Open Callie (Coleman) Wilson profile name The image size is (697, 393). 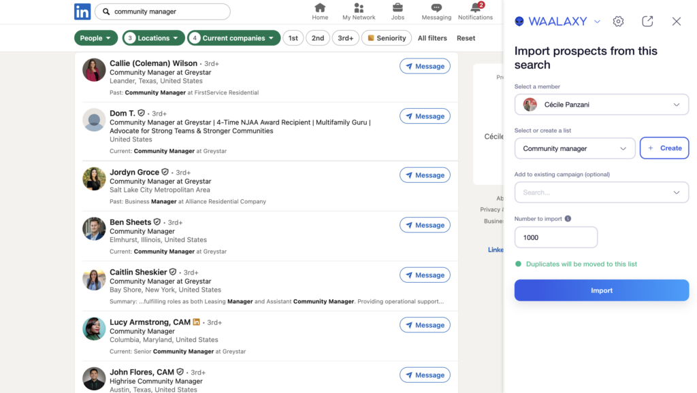[x=153, y=63]
